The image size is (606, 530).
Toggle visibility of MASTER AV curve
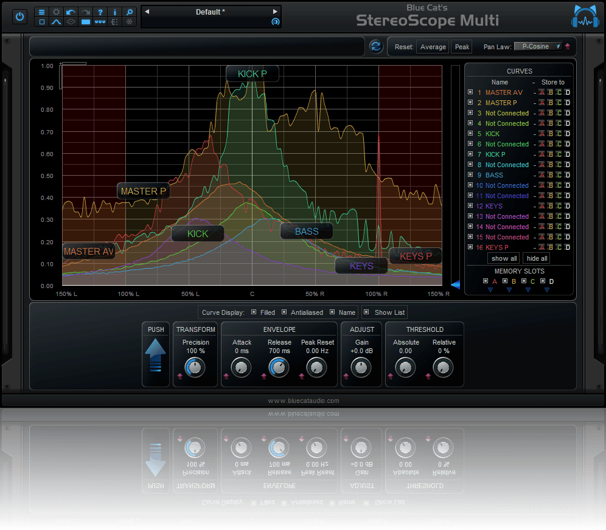(x=470, y=92)
